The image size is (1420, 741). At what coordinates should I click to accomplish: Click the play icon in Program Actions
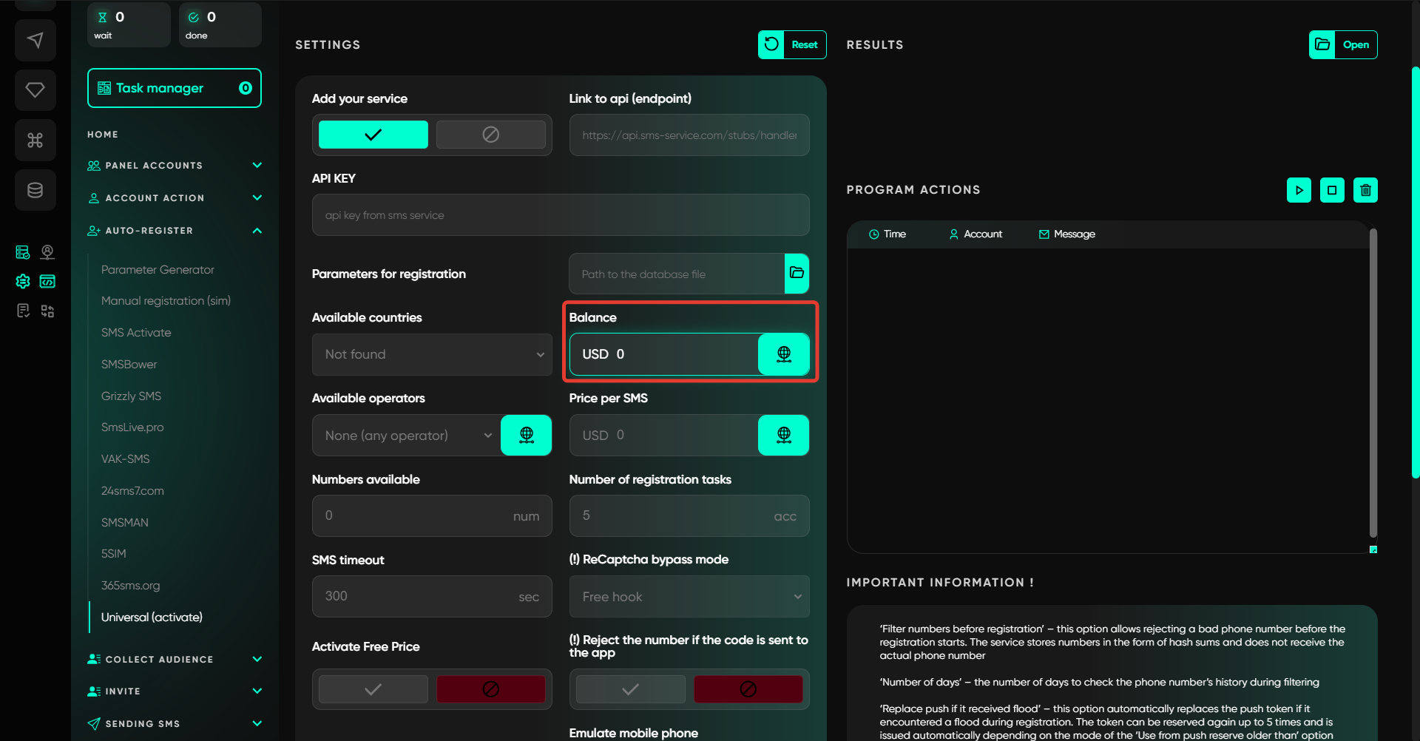[x=1299, y=190]
